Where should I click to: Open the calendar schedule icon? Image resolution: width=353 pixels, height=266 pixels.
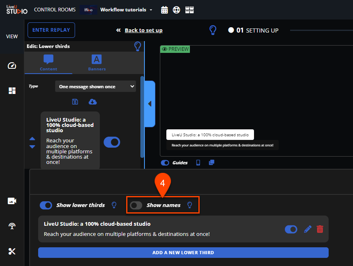164,10
